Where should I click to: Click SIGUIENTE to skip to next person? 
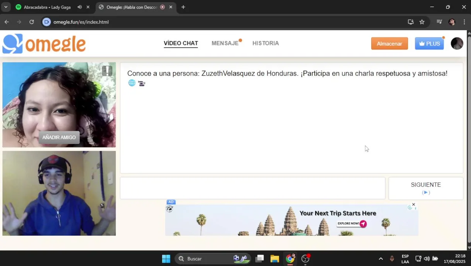tap(426, 188)
